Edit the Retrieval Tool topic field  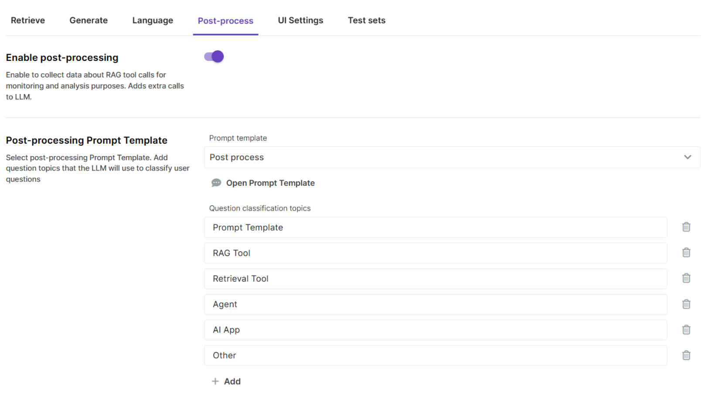tap(435, 278)
